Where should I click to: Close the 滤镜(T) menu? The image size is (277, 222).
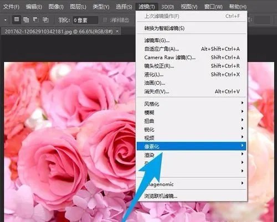pos(147,7)
